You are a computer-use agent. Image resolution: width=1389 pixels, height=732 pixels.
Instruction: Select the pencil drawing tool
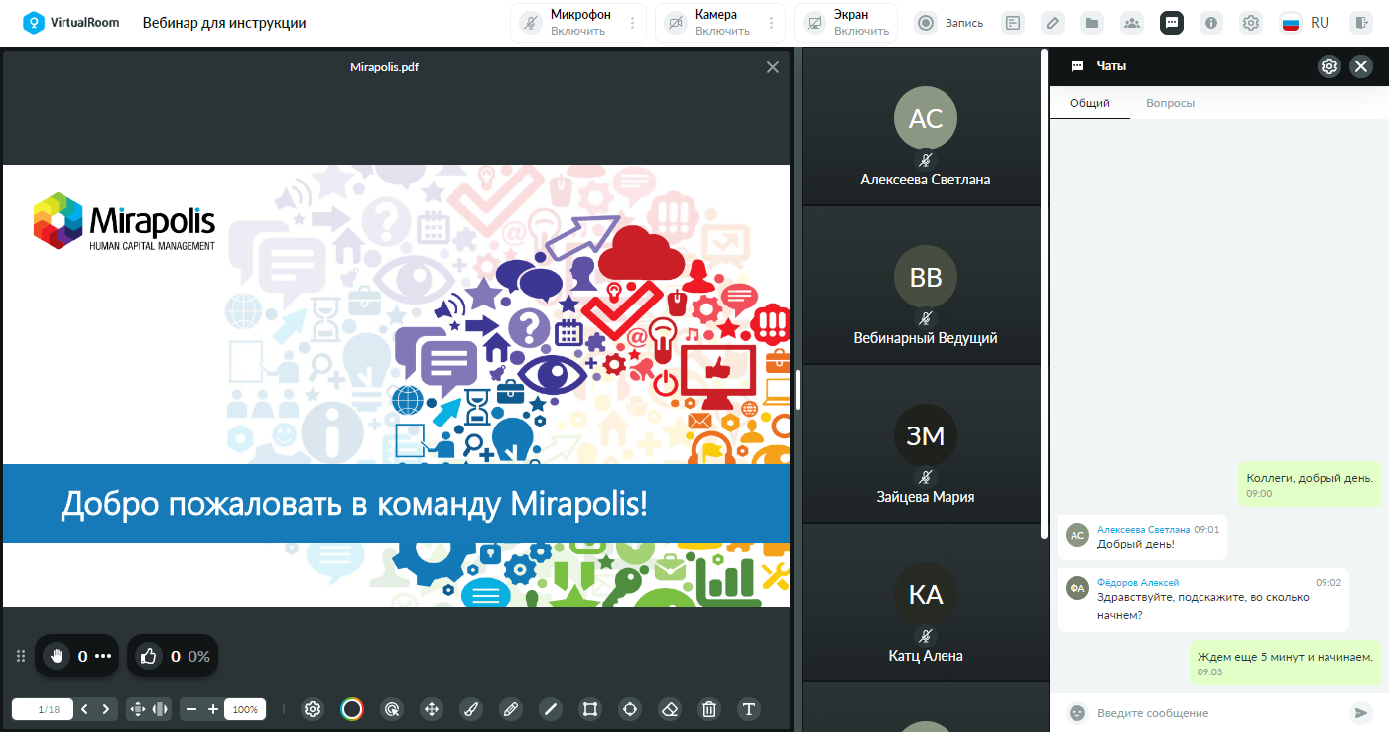[511, 709]
